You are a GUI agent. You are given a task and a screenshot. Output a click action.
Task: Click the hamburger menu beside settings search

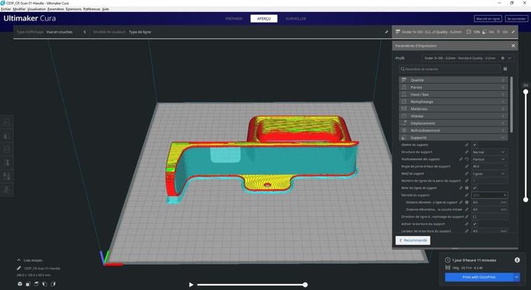[x=505, y=69]
